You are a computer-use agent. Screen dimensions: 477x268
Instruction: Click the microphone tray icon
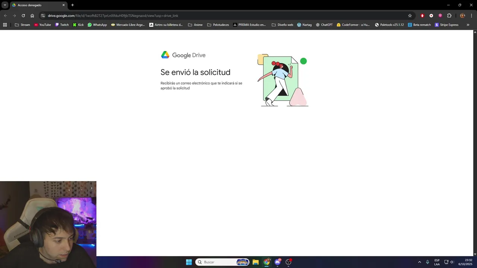click(427, 262)
